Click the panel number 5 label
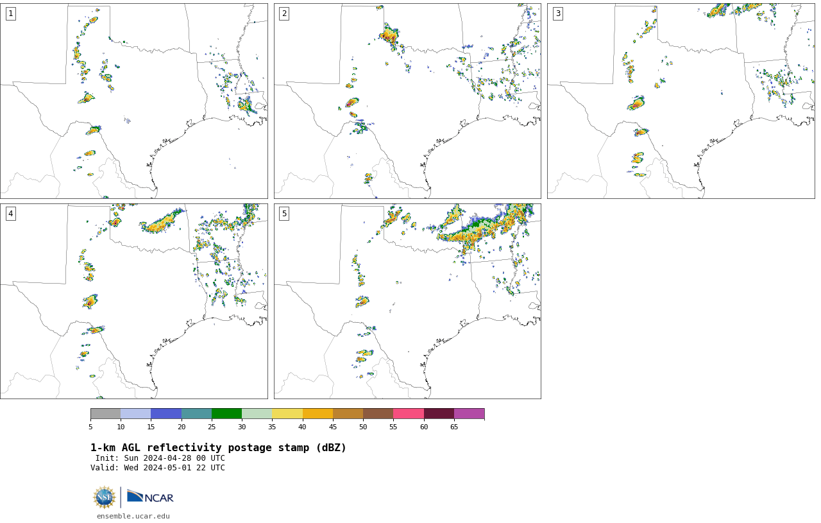Screen dimensions: 821x523 (x=284, y=214)
